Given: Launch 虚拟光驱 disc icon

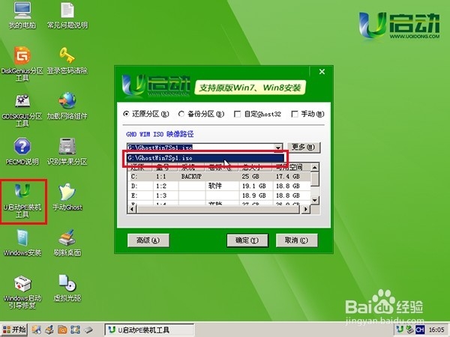Looking at the screenshot, I should pyautogui.click(x=67, y=288).
